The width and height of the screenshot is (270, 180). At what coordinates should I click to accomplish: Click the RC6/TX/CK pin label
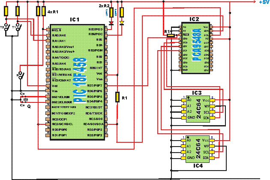pos(94,113)
